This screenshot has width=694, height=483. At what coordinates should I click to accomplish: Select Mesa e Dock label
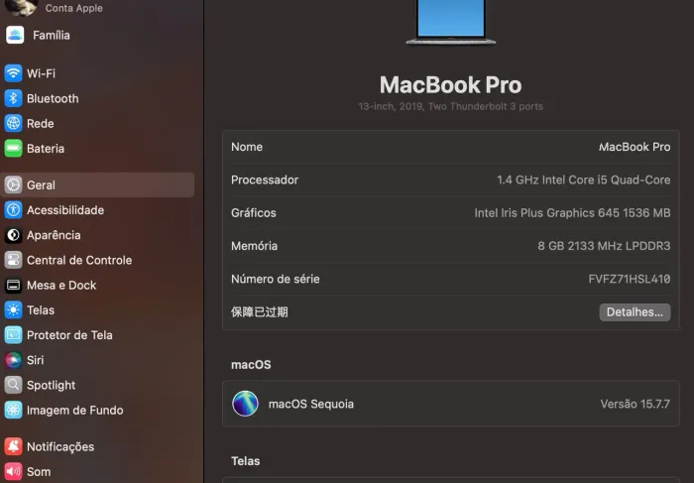[x=61, y=285]
